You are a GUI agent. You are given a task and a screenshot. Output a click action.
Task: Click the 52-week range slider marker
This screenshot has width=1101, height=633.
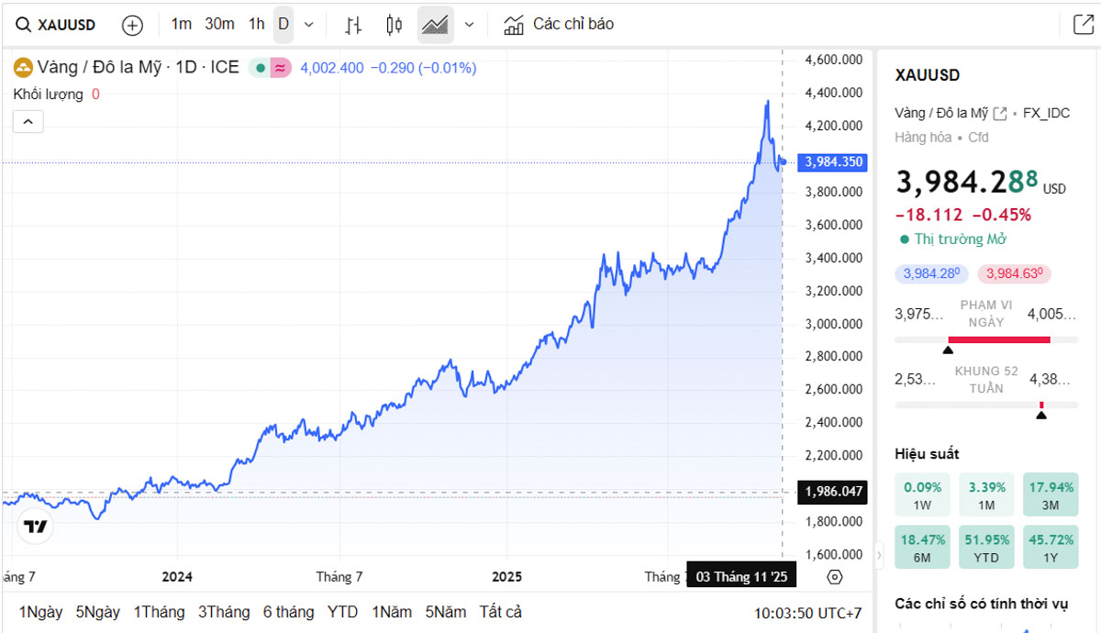point(1040,415)
